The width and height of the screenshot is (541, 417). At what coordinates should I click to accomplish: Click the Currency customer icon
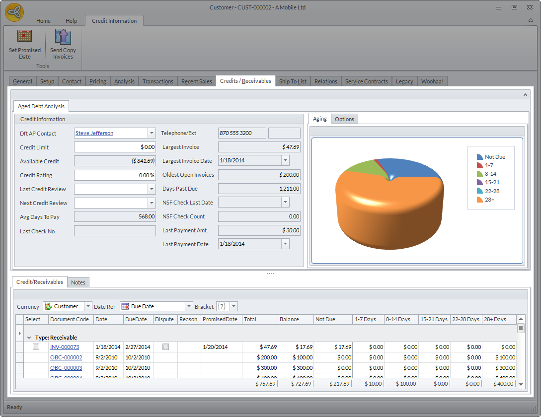(x=48, y=306)
